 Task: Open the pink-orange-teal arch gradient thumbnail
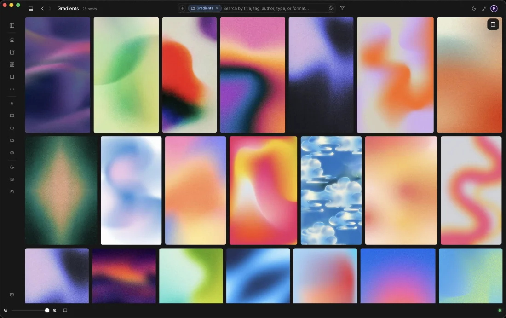pyautogui.click(x=253, y=75)
